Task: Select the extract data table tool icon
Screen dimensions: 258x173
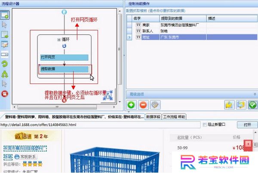Action: click(5, 34)
